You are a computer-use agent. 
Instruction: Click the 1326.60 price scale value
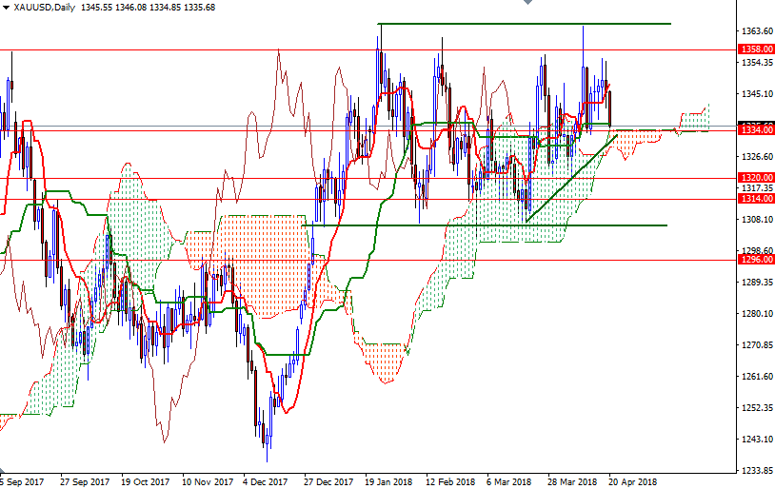click(x=757, y=157)
